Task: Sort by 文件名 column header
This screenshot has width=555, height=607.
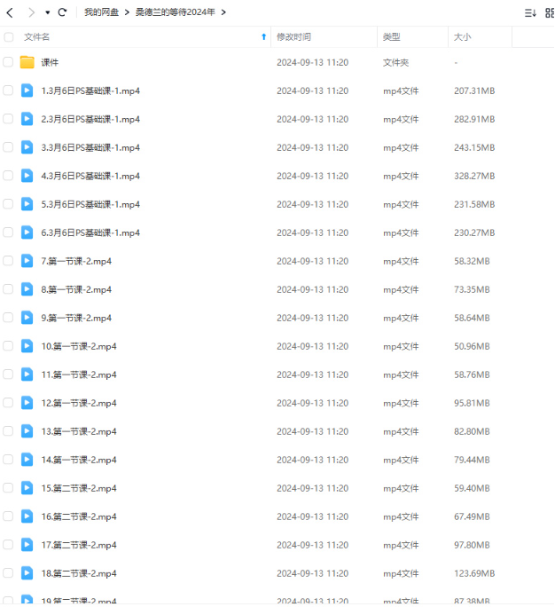Action: click(36, 37)
